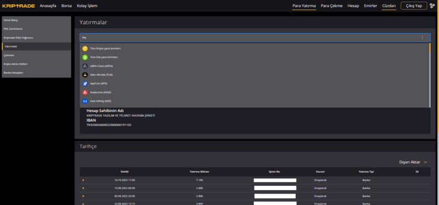Click Onaylandı status of 05.09.2022 row

[x=320, y=196]
